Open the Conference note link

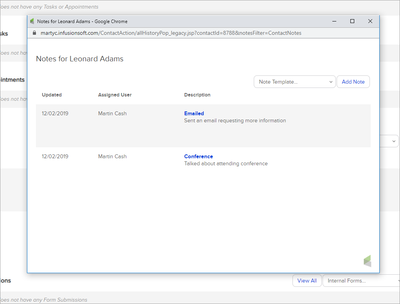click(x=198, y=157)
